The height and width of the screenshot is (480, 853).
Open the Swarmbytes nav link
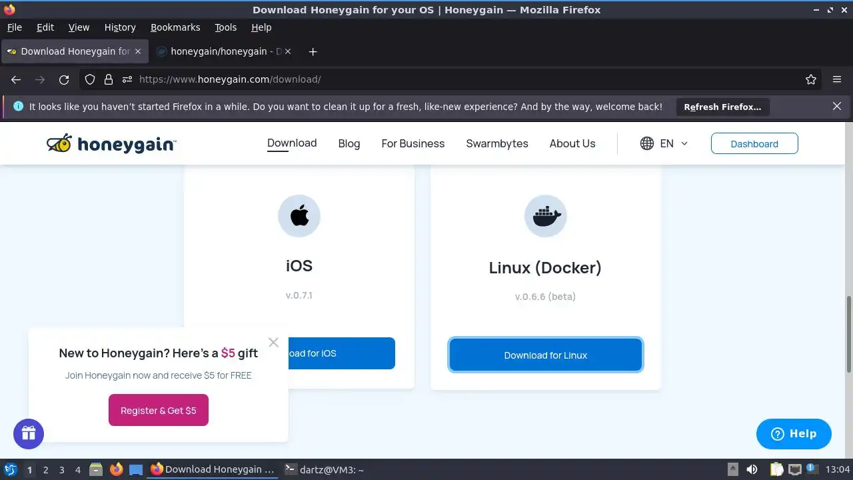pos(497,143)
